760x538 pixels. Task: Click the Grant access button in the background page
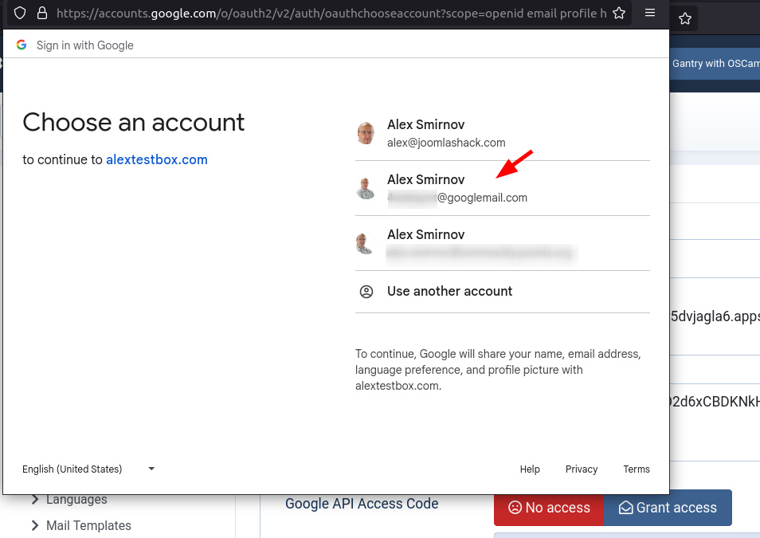tap(668, 508)
